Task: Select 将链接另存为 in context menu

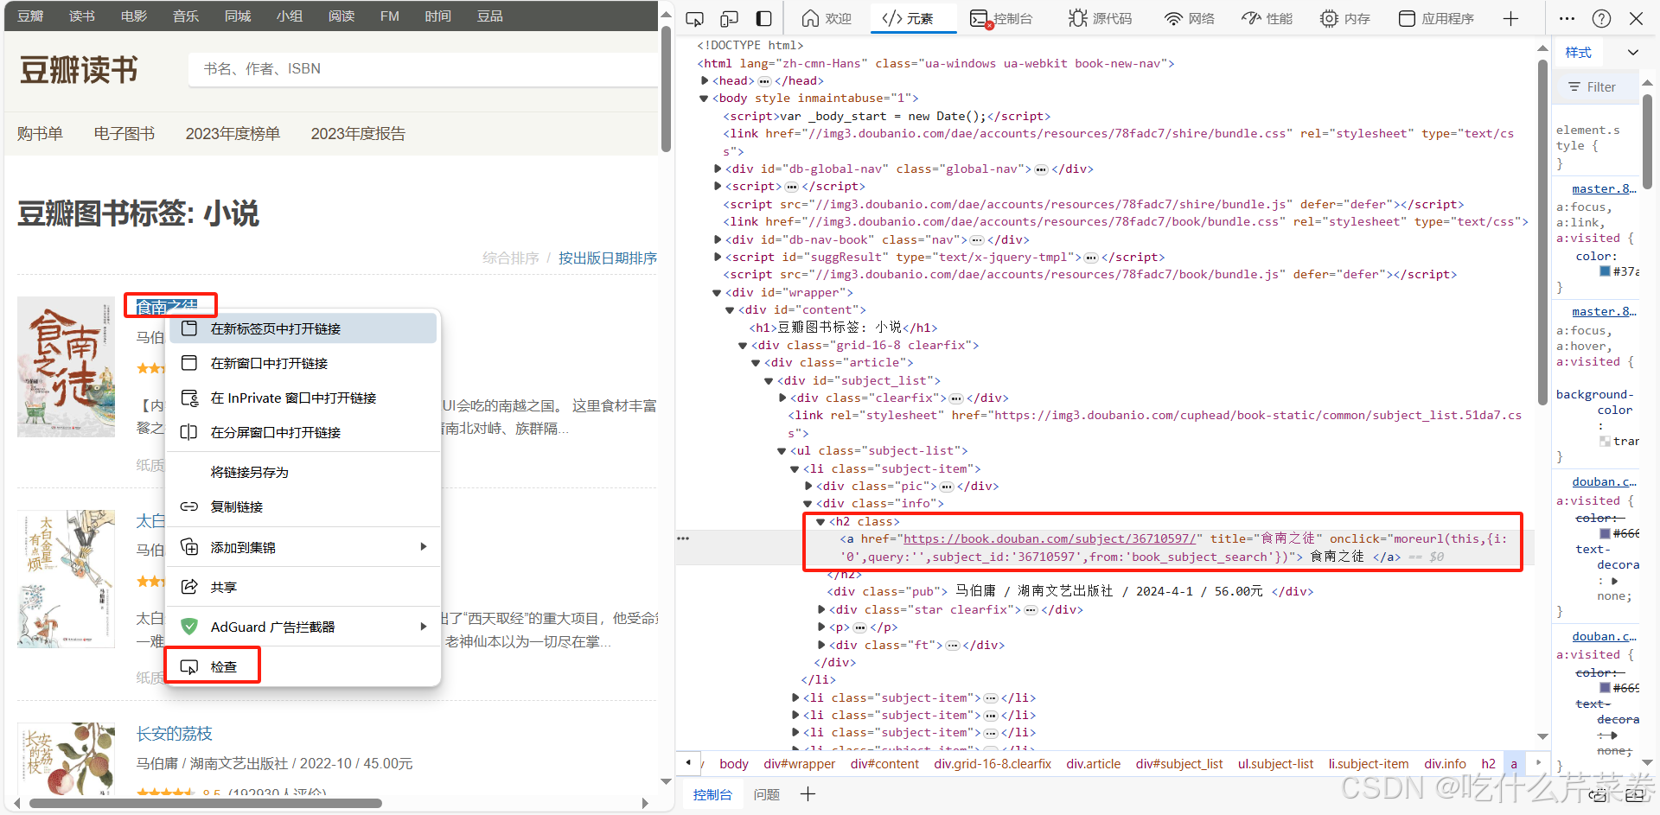Action: pyautogui.click(x=303, y=472)
